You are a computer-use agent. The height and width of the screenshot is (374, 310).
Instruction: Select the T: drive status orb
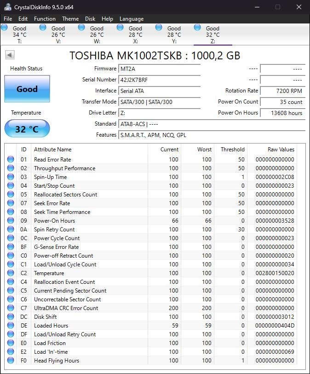[x=5, y=28]
